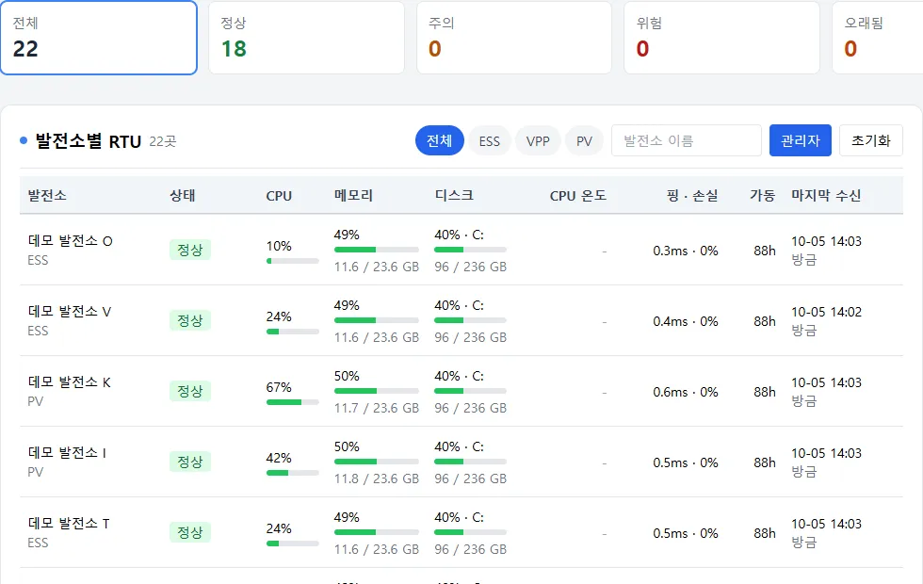Viewport: 923px width, 584px height.
Task: Click 정상 badge for 발전소 V
Action: click(190, 320)
